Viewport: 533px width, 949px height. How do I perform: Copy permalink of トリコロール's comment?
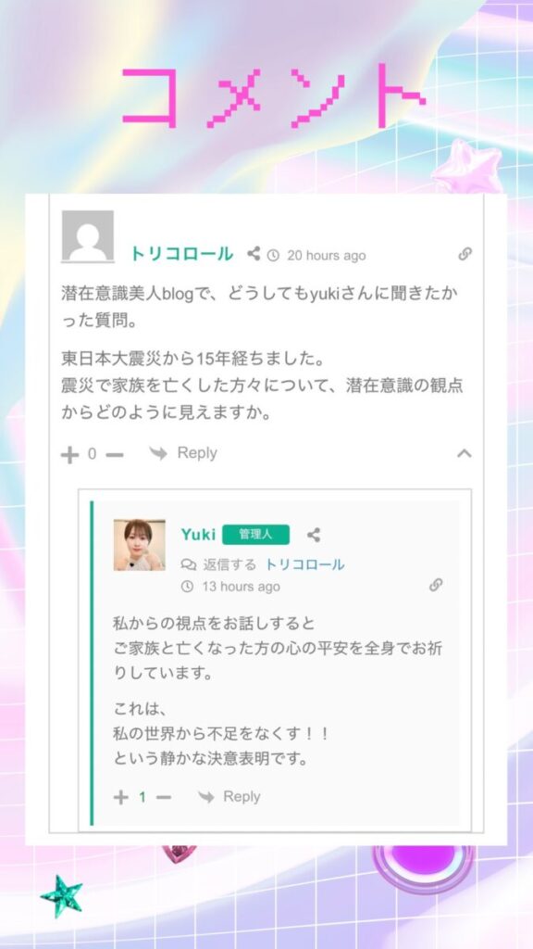click(x=465, y=254)
